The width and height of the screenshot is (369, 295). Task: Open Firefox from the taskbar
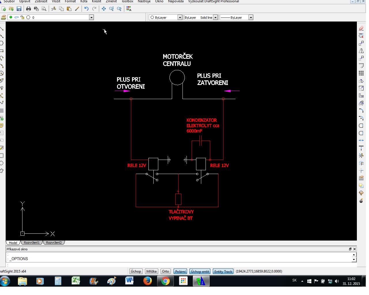click(x=147, y=281)
